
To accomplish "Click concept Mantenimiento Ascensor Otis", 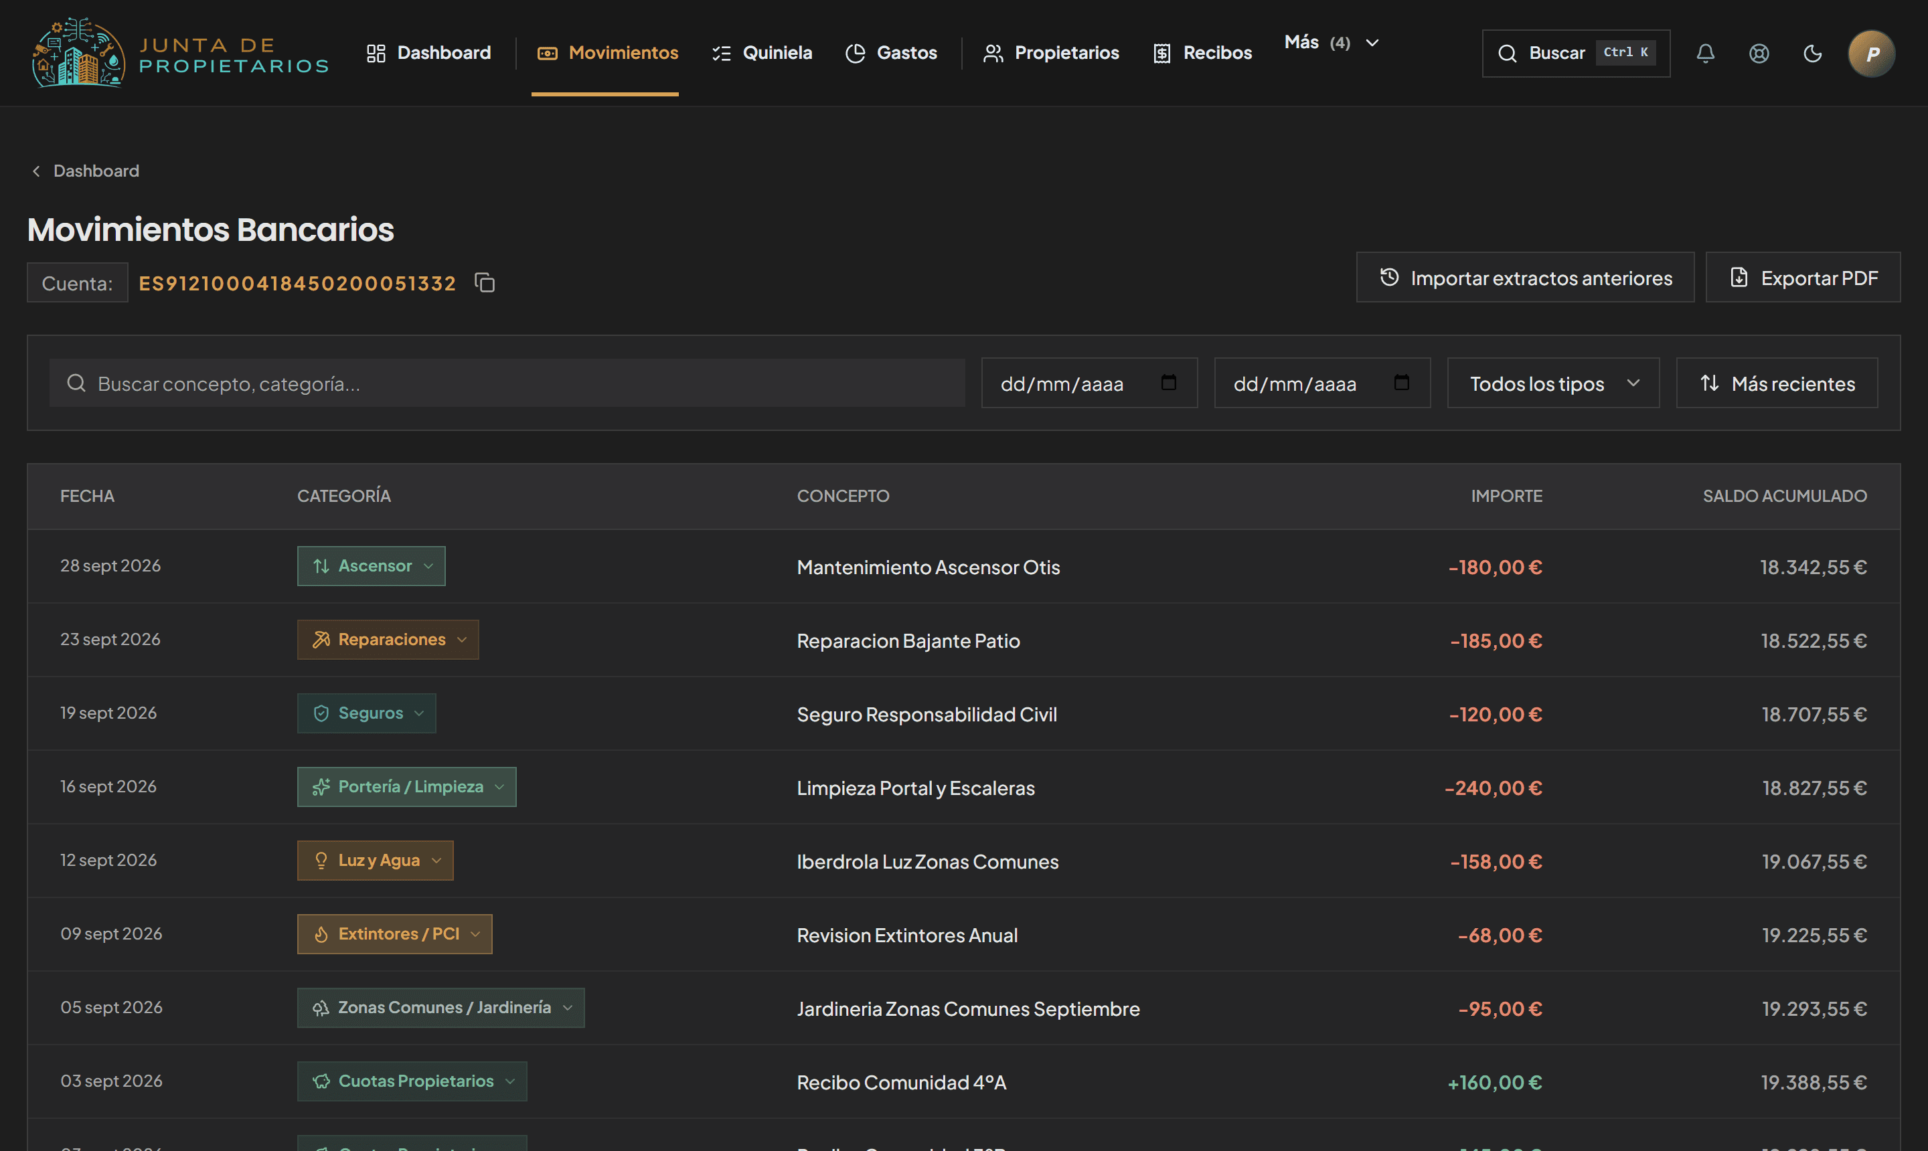I will 928,567.
